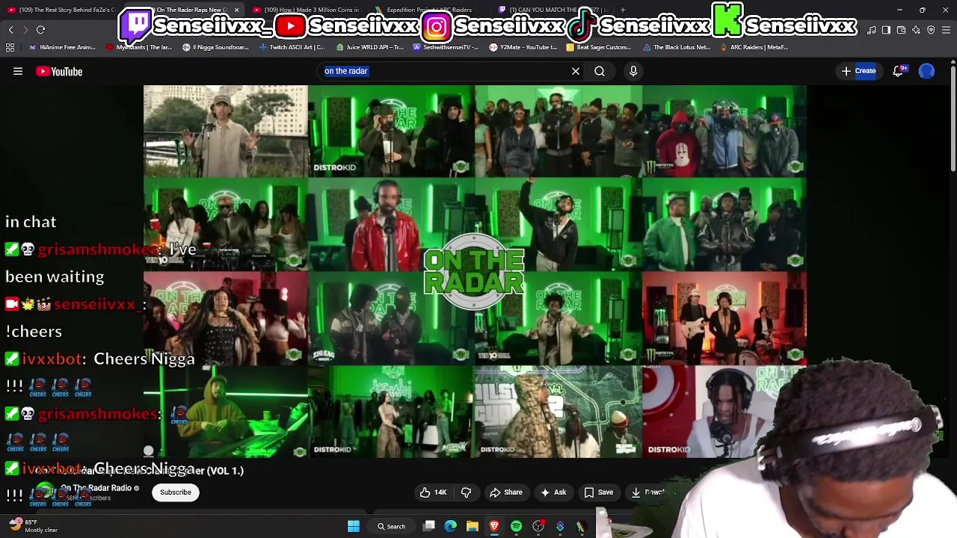The height and width of the screenshot is (538, 957).
Task: Open Task View on the taskbar
Action: coord(429,527)
